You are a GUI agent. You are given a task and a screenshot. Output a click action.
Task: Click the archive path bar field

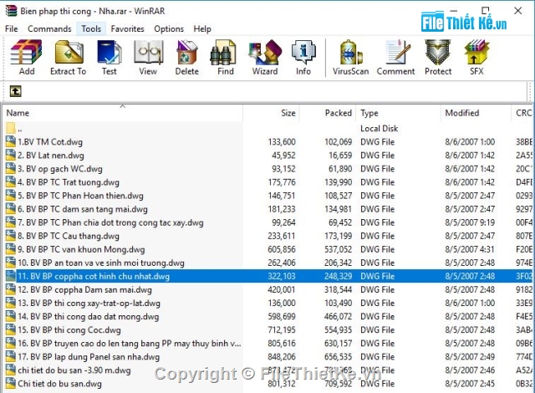275,91
